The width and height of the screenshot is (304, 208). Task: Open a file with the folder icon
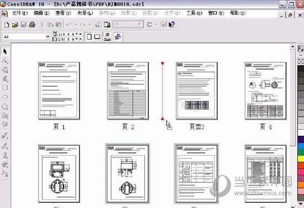tap(15, 25)
